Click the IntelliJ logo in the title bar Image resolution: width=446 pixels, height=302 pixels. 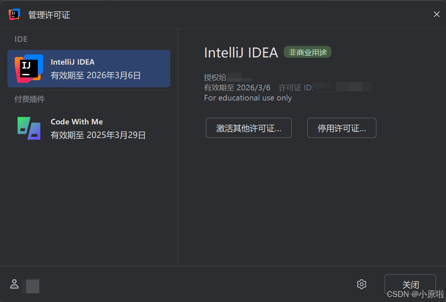pyautogui.click(x=14, y=14)
